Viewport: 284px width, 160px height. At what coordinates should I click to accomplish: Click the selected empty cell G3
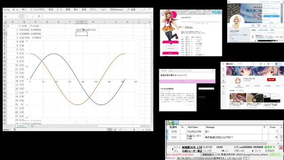coord(82,34)
